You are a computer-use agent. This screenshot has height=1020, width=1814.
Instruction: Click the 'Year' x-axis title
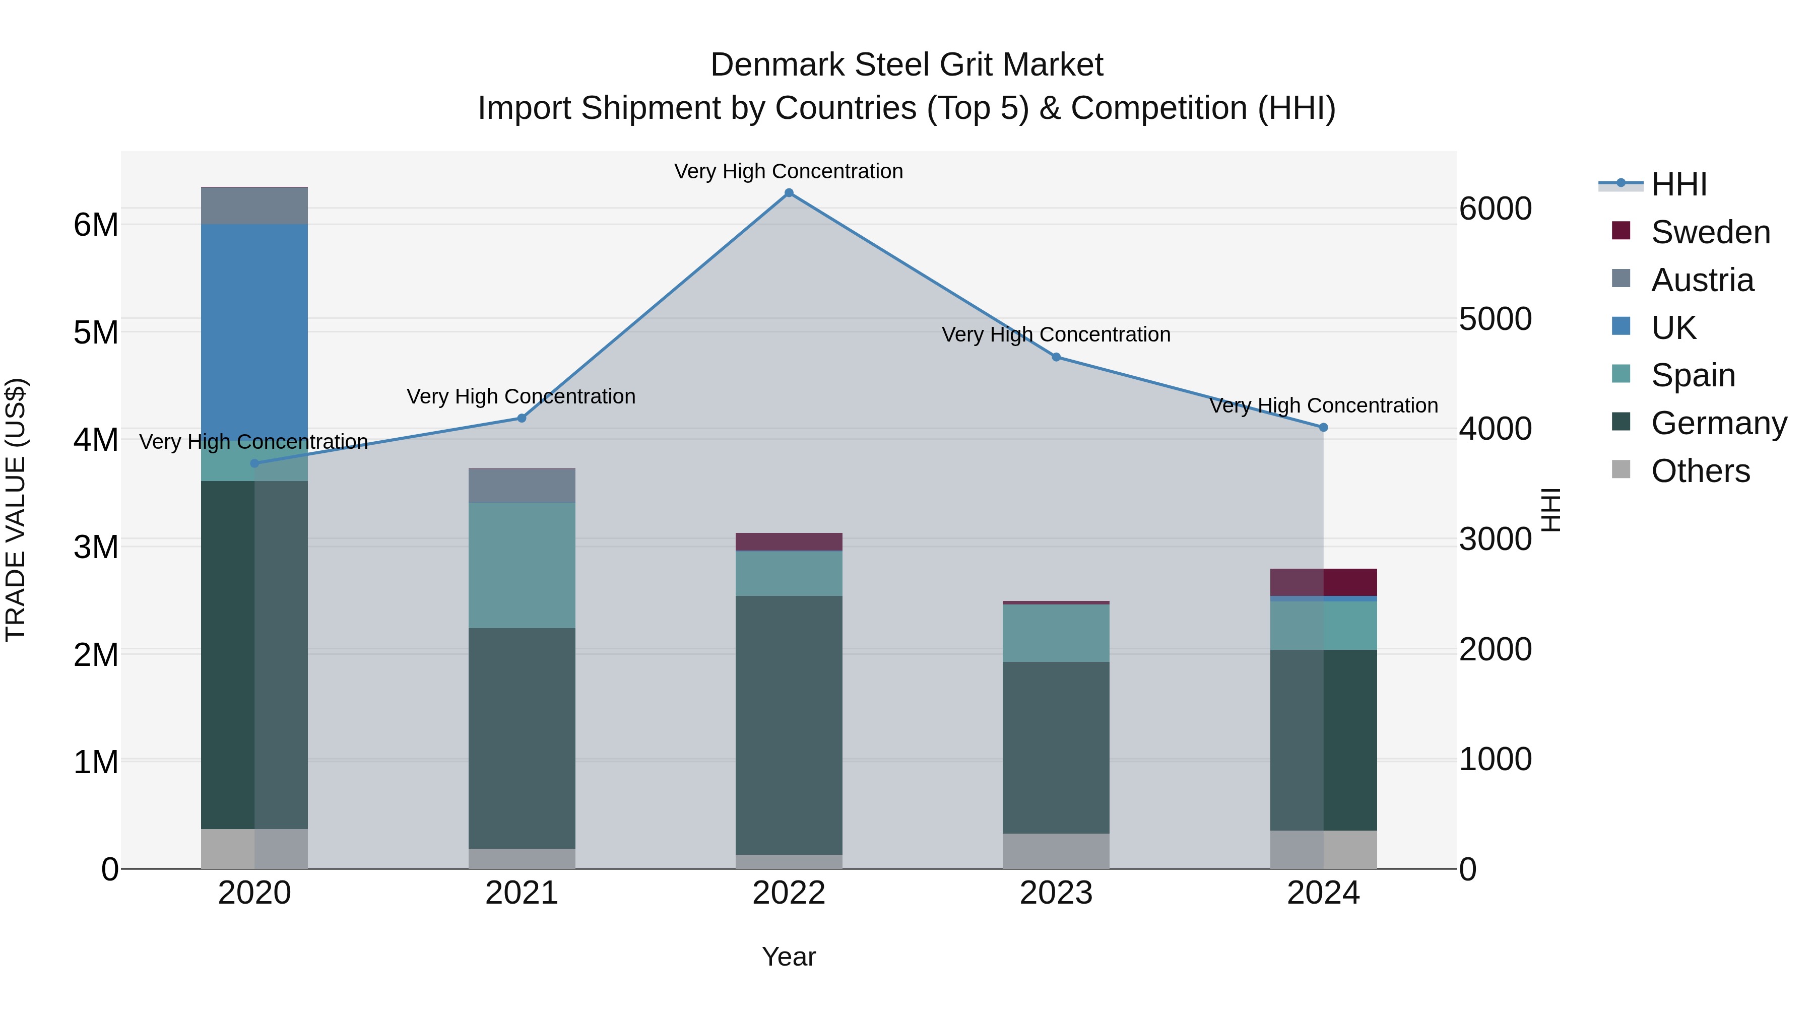click(789, 958)
